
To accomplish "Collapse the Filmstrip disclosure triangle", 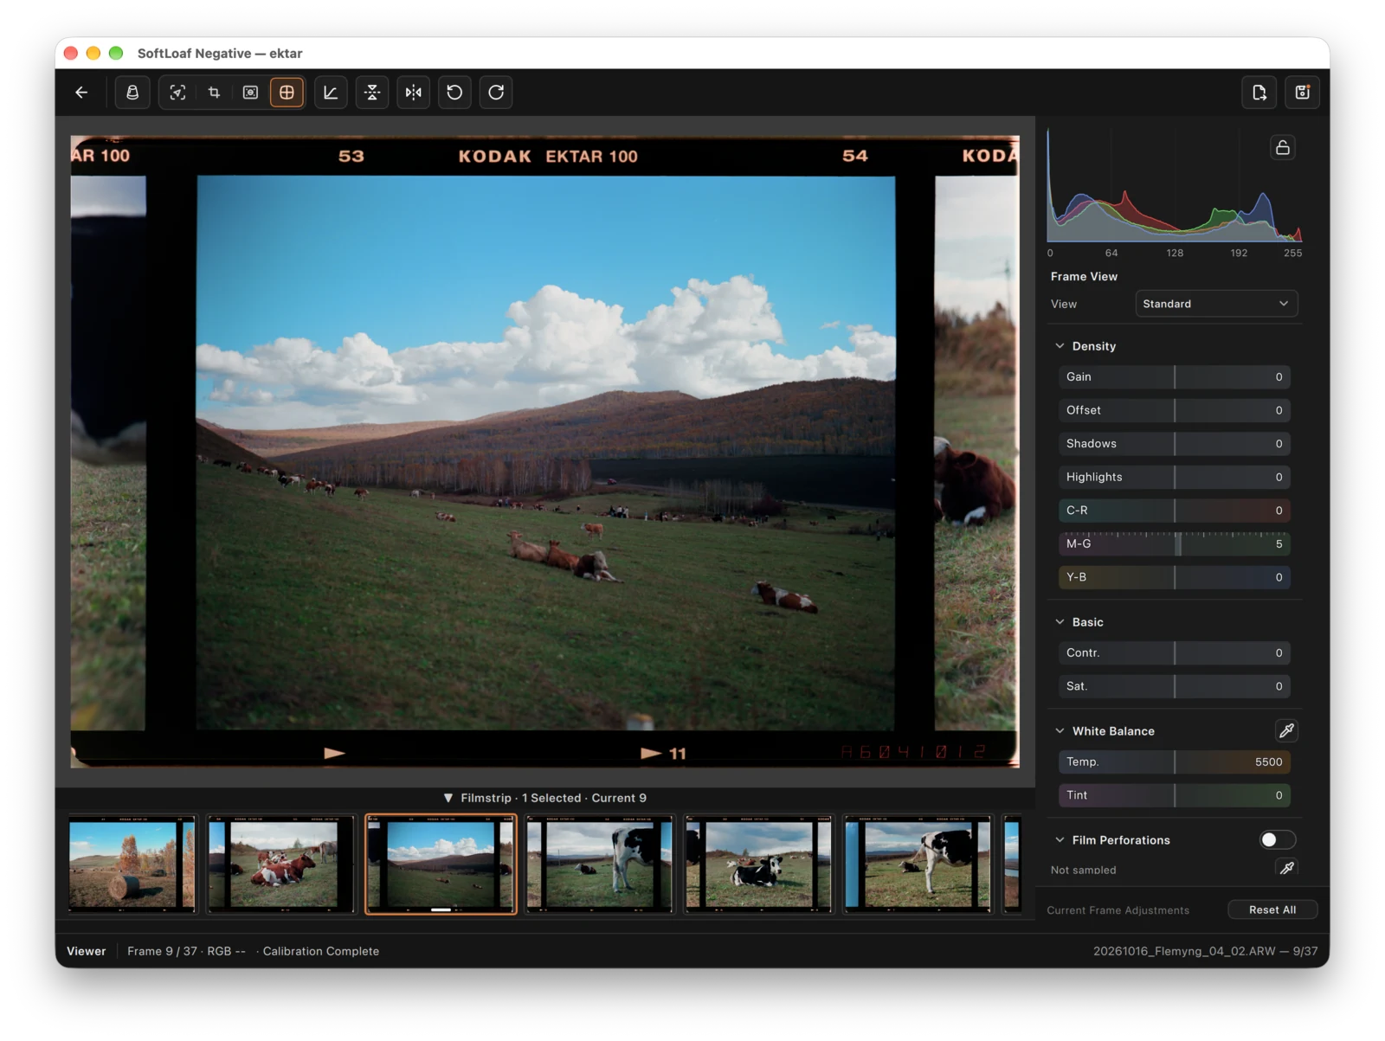I will pos(448,799).
